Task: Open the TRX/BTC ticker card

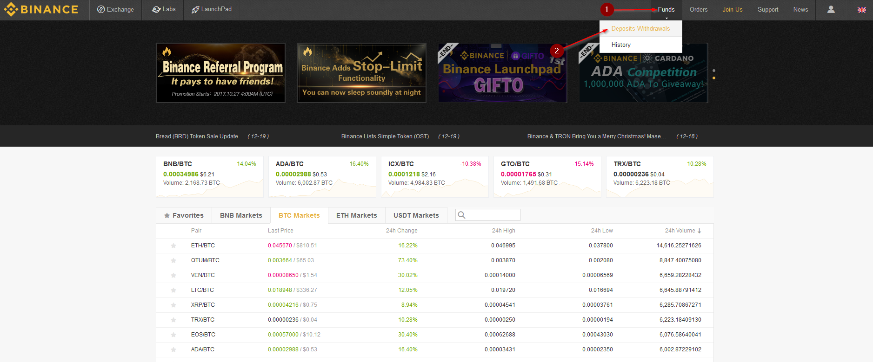Action: coord(660,177)
